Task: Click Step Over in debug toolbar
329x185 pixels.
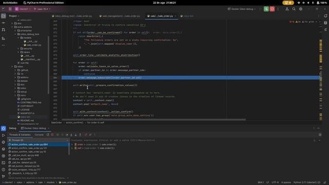Action: (x=67, y=135)
